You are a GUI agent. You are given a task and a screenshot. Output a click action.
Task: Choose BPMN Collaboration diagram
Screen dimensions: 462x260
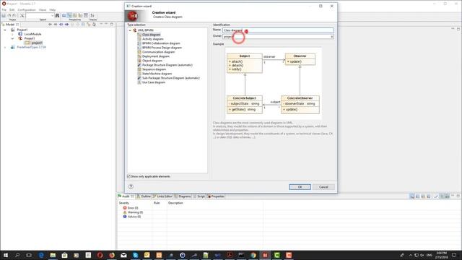point(161,43)
